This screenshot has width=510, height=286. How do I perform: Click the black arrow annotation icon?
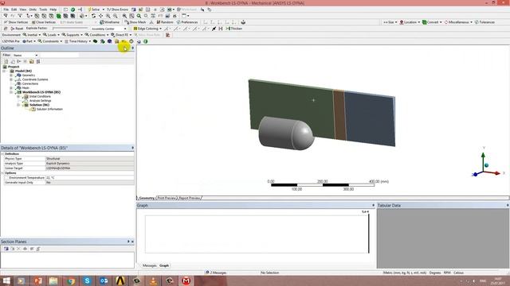pos(214,29)
